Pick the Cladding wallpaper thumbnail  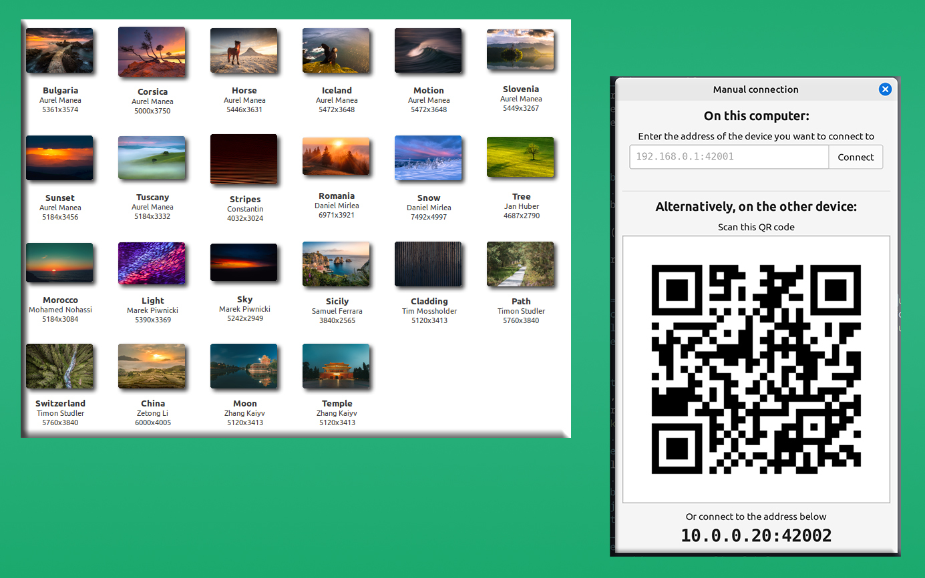pyautogui.click(x=428, y=264)
